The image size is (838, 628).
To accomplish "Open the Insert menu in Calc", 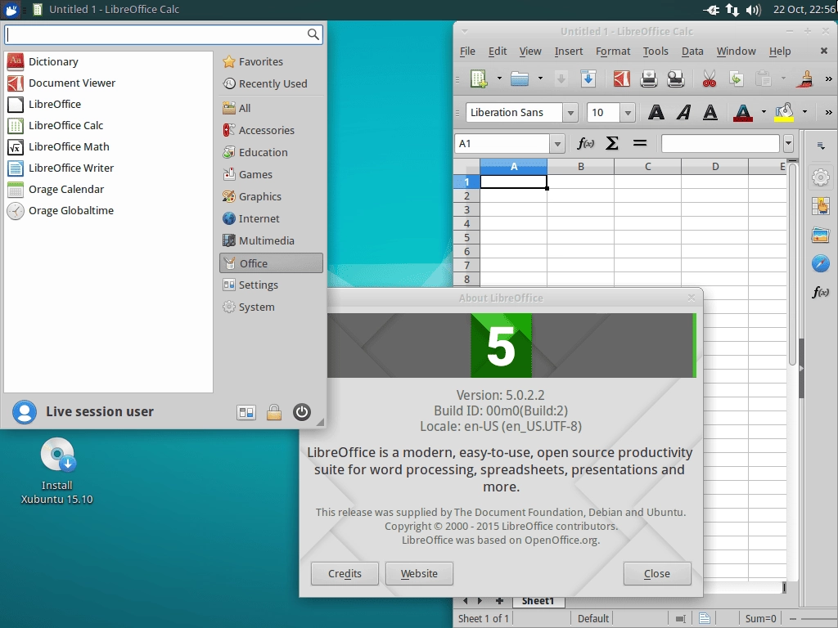I will pos(568,52).
